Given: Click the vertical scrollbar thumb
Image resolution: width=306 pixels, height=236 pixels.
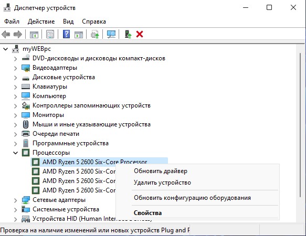Looking at the screenshot, I should click(301, 125).
